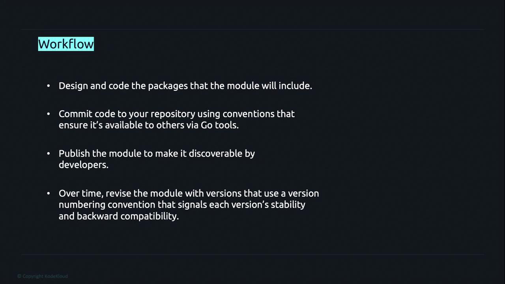Click the bullet dot before "Design and code"
505x284 pixels.
49,86
